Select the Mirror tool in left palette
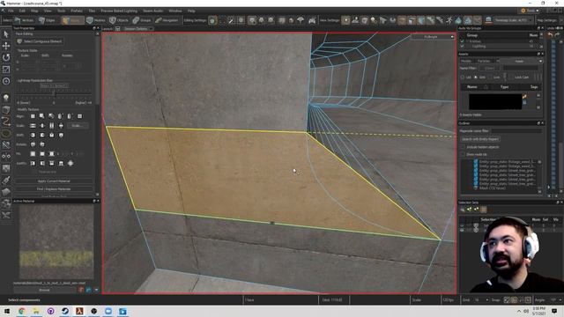564x317 pixels. pos(6,157)
